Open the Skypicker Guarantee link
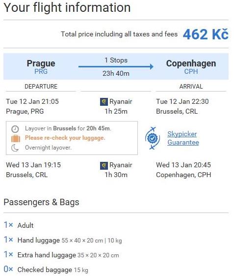This screenshot has width=234, height=276. (183, 138)
